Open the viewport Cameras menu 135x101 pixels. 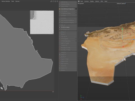[86, 1]
